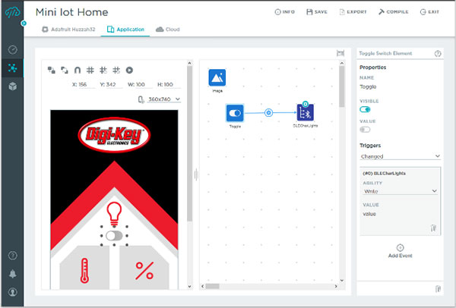The width and height of the screenshot is (456, 308).
Task: Click the EXIT button
Action: coord(429,12)
